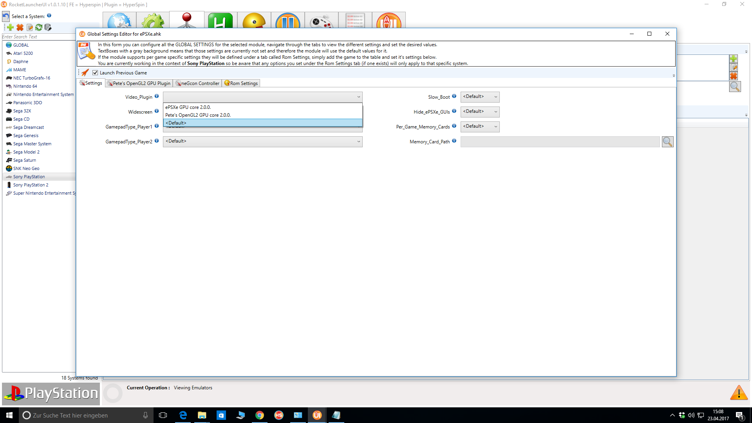This screenshot has width=752, height=423.
Task: Click the info icon next to Widescreen
Action: point(157,111)
